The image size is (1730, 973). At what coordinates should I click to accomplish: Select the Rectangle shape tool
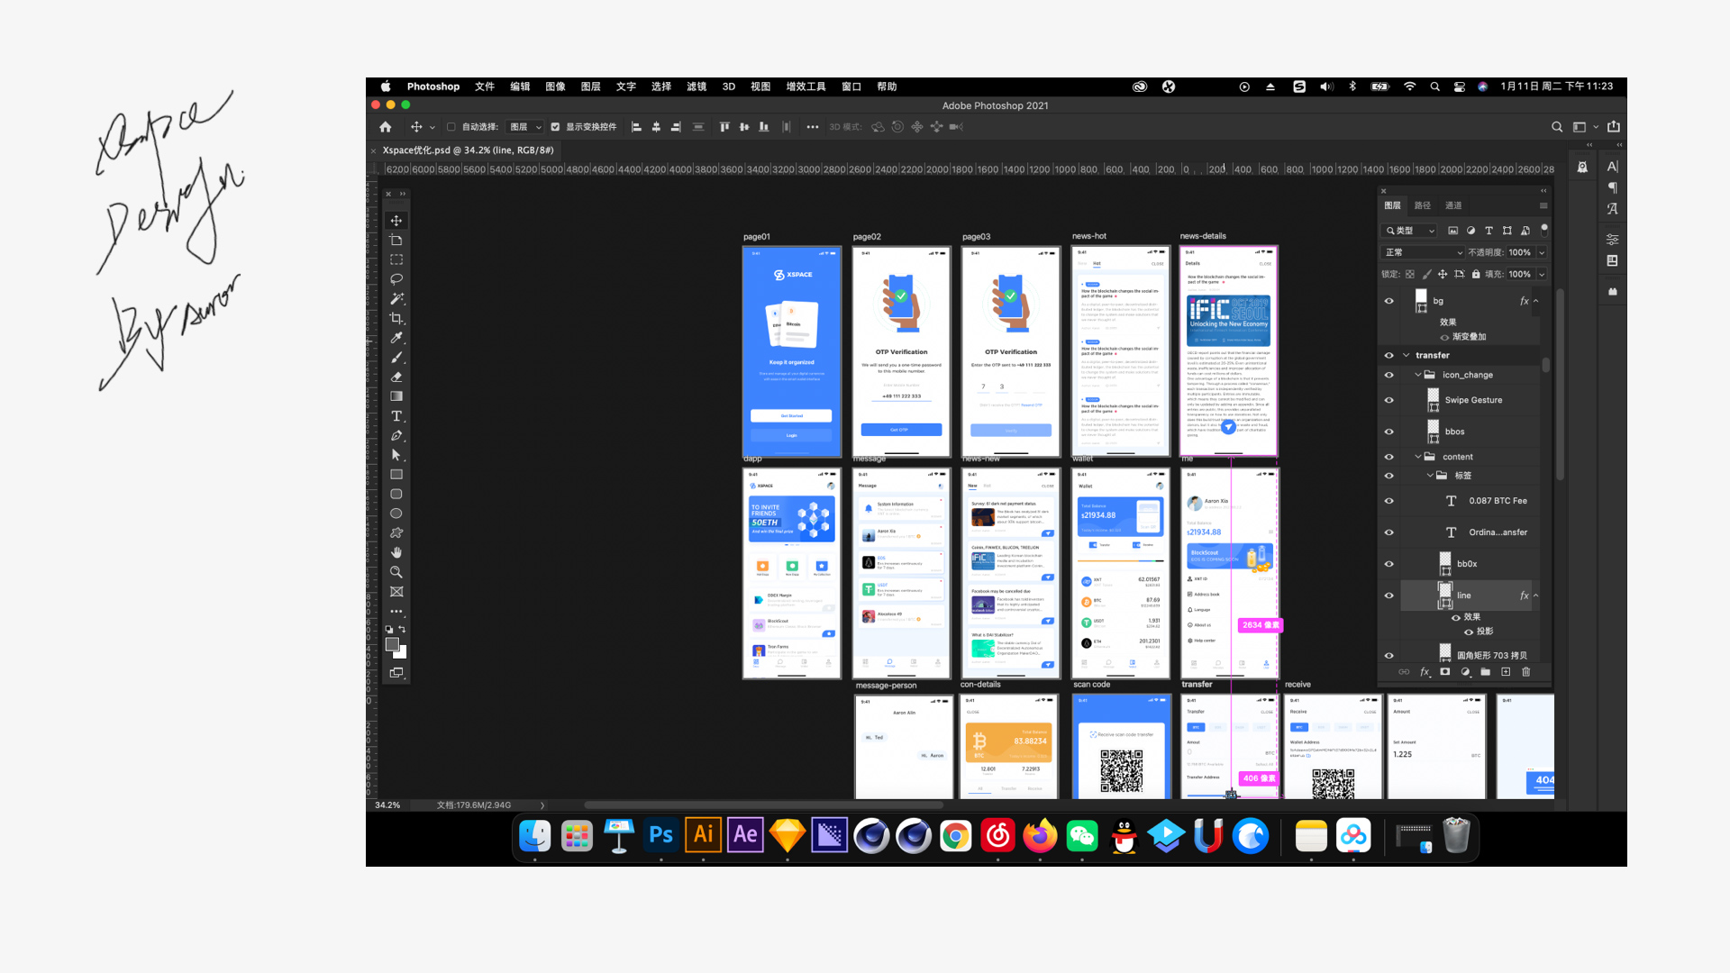click(396, 475)
